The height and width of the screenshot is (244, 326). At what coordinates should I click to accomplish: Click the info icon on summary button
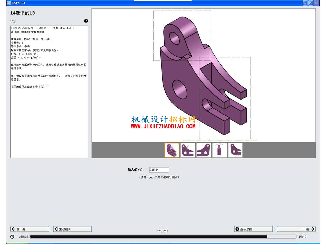pyautogui.click(x=237, y=229)
